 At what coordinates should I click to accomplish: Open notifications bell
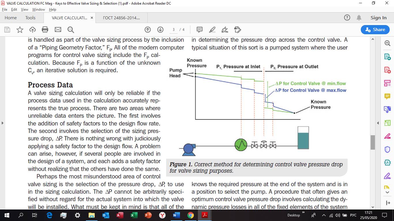click(x=359, y=18)
